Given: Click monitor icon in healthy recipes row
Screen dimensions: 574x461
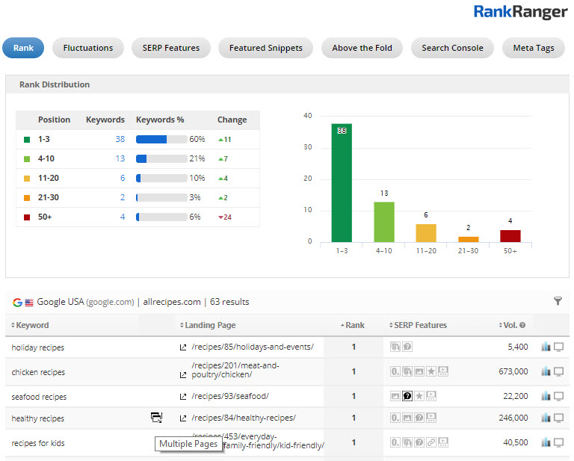Looking at the screenshot, I should (x=558, y=418).
